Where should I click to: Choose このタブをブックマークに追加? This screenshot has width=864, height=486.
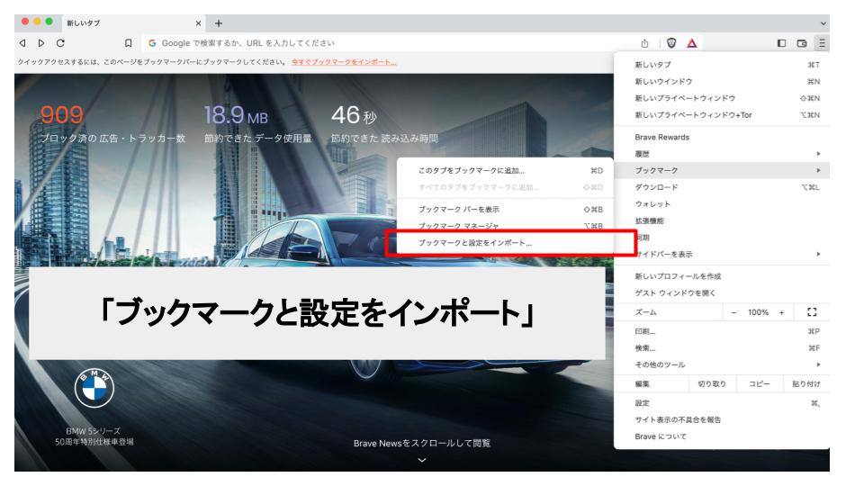pos(505,171)
